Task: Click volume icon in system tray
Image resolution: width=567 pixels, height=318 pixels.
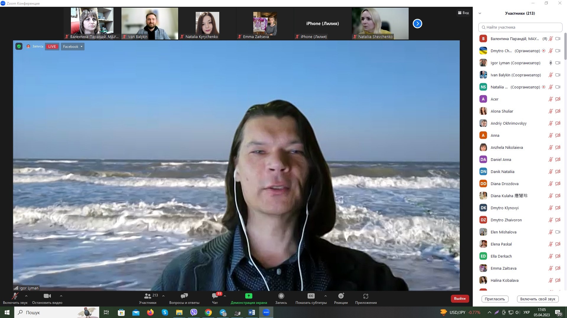Action: point(517,312)
